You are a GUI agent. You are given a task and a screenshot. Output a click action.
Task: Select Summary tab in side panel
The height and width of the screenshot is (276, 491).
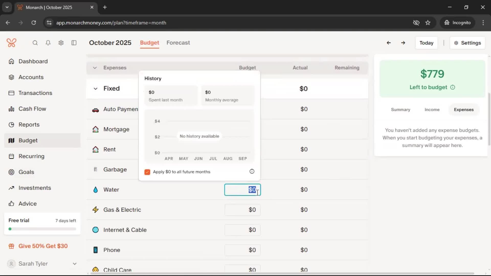[400, 110]
